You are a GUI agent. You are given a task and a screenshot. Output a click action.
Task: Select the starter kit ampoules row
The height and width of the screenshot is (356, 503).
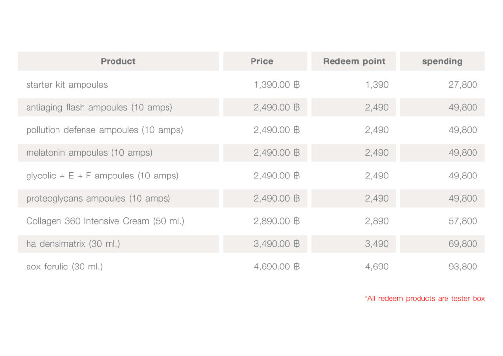pos(67,85)
